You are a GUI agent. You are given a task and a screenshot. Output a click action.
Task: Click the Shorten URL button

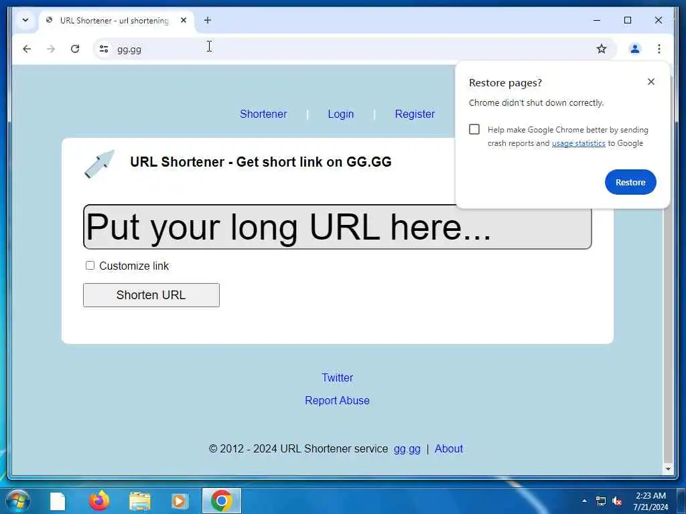(x=151, y=295)
